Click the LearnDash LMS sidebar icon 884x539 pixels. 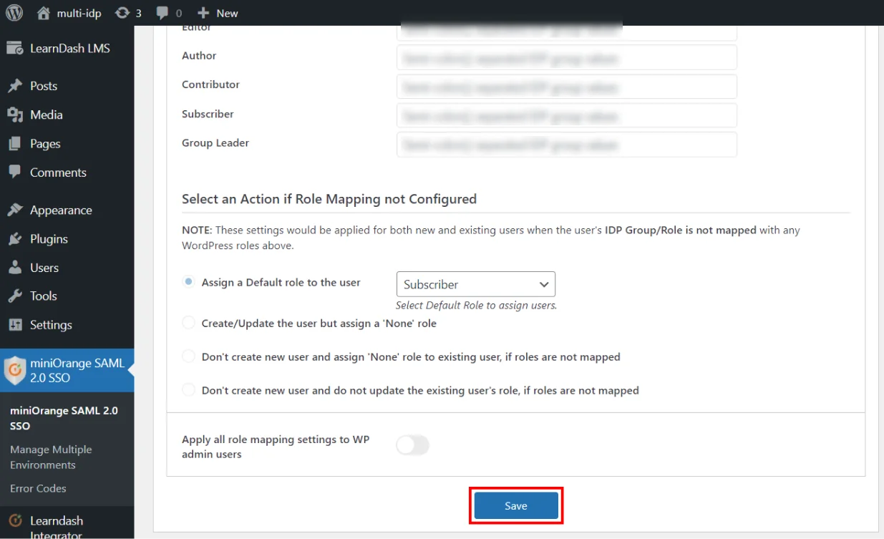coord(15,49)
